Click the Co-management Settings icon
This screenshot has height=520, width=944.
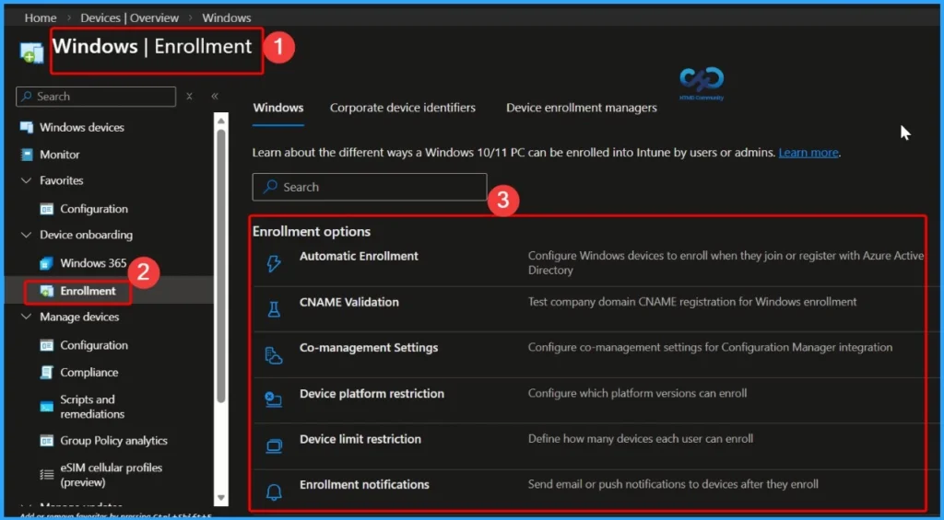tap(274, 355)
